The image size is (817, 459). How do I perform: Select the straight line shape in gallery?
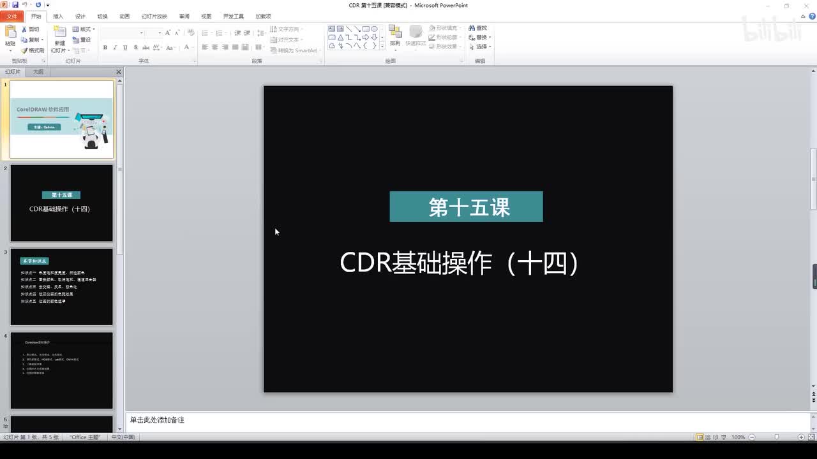coord(349,29)
